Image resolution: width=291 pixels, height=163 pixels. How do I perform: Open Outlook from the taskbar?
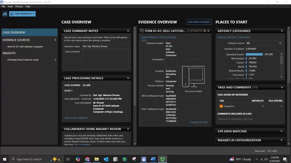click(106, 159)
